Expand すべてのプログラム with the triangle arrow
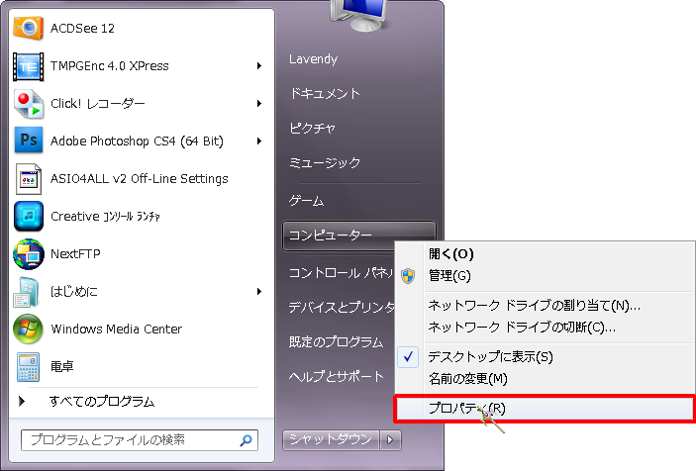The width and height of the screenshot is (696, 471). coord(22,402)
